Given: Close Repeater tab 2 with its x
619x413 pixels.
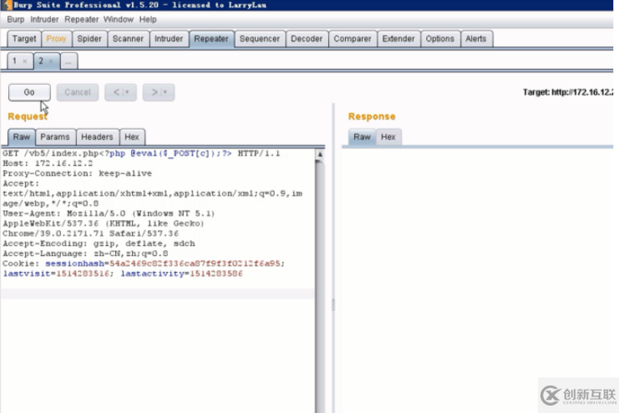Looking at the screenshot, I should 51,62.
